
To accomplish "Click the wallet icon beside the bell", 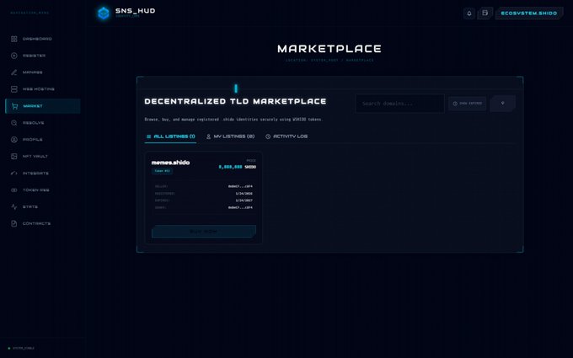I will (x=485, y=13).
